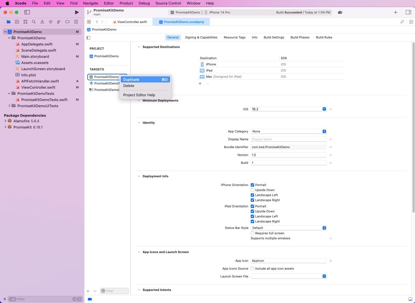Collapse Supported Destinations section
415x303 pixels.
click(x=139, y=47)
